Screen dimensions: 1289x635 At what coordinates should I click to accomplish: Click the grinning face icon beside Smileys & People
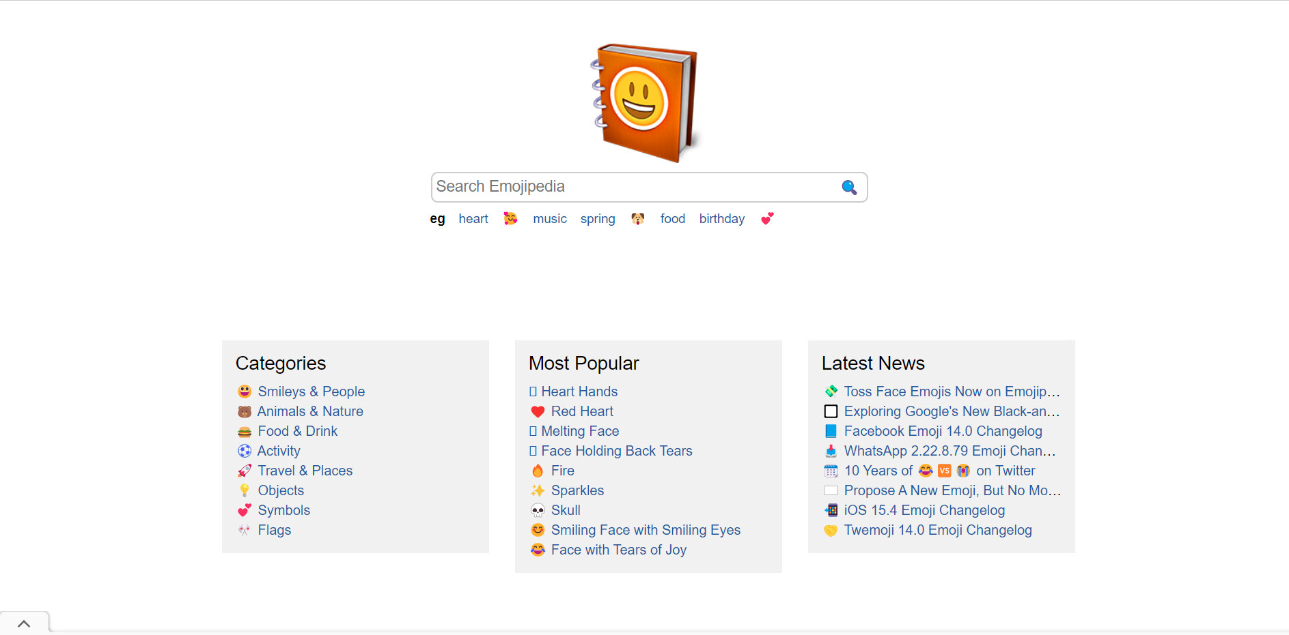[x=245, y=392]
